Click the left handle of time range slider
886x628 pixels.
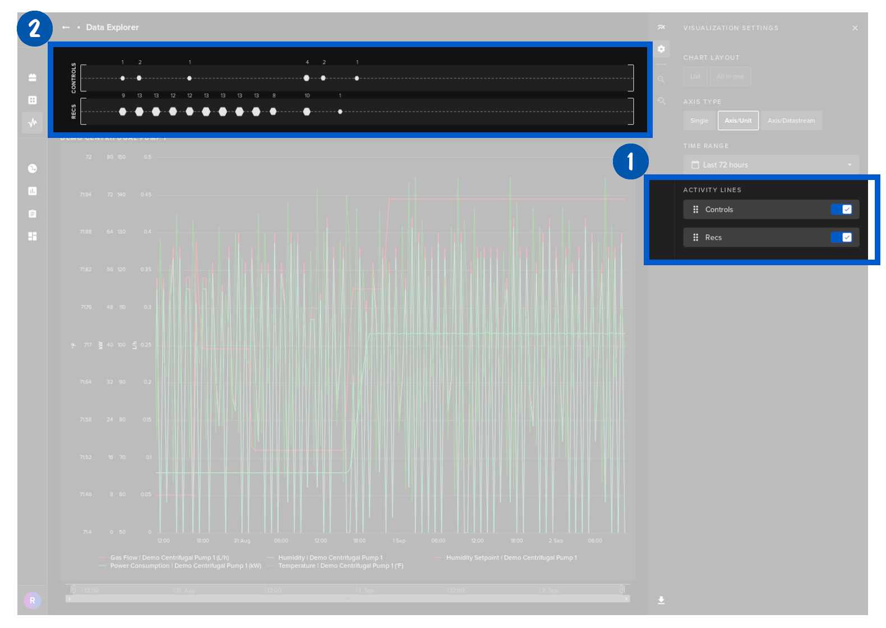coord(73,589)
